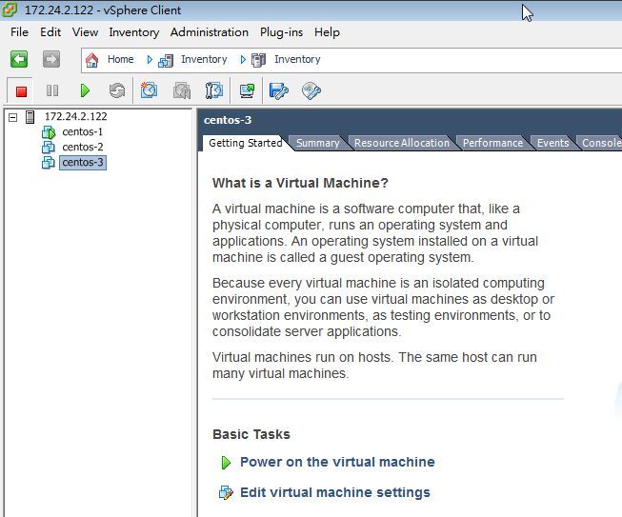Switch to the Resource Allocation tab

(401, 143)
